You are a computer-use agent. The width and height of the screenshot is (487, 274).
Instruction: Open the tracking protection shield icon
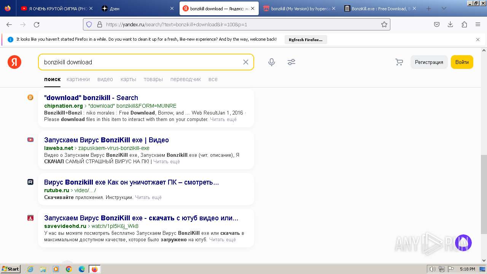(x=89, y=24)
